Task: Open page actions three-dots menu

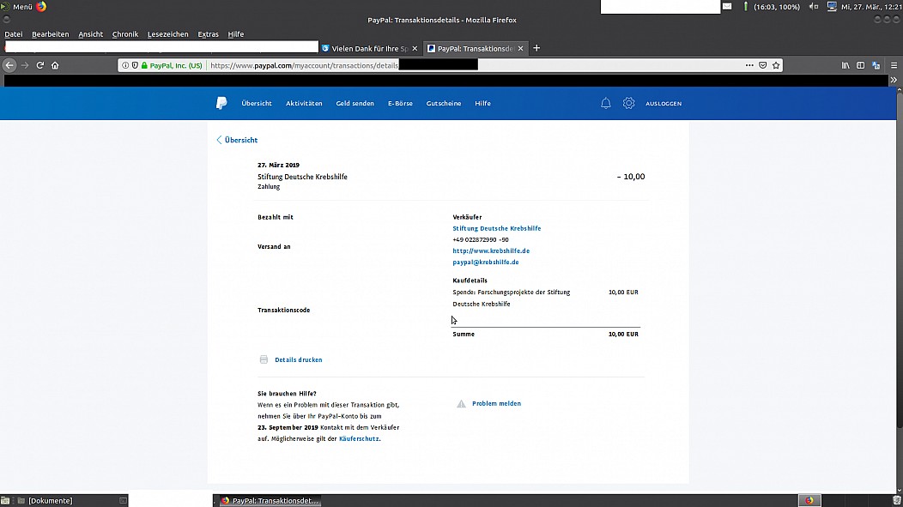Action: [x=749, y=65]
